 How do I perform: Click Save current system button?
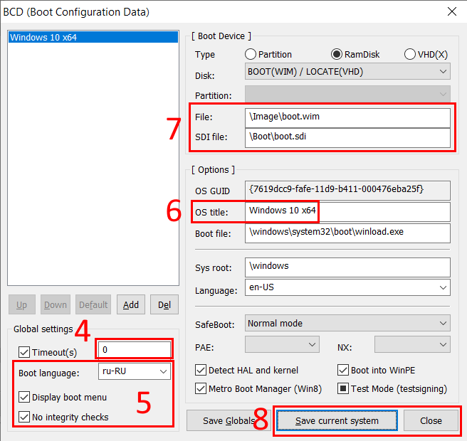click(x=337, y=420)
